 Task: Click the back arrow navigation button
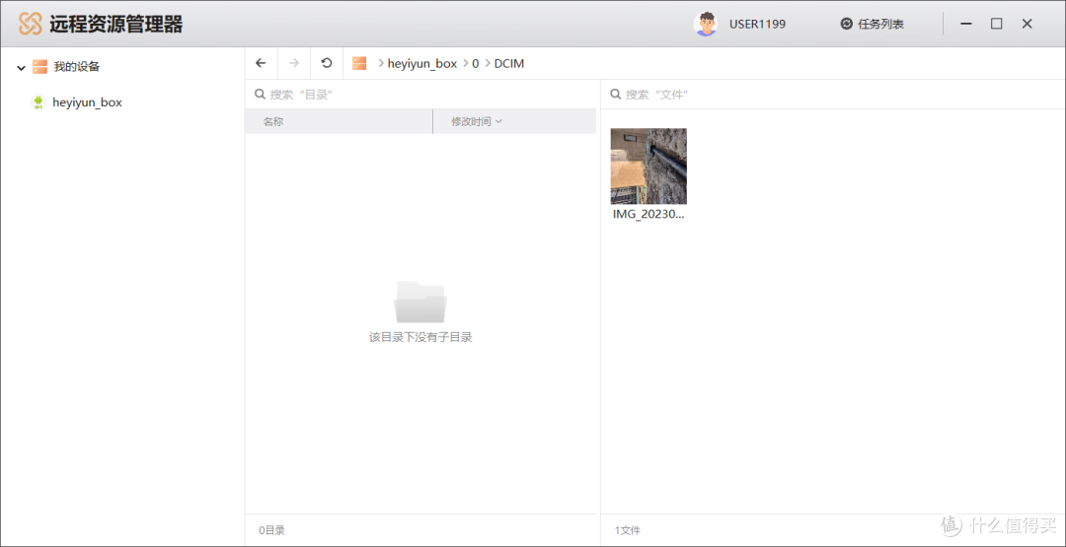point(261,63)
